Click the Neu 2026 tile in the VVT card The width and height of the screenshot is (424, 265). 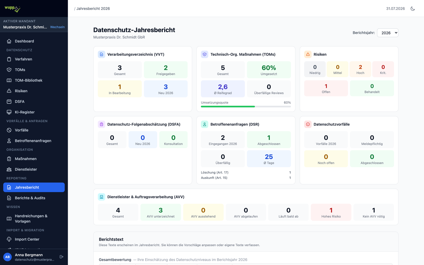point(166,89)
